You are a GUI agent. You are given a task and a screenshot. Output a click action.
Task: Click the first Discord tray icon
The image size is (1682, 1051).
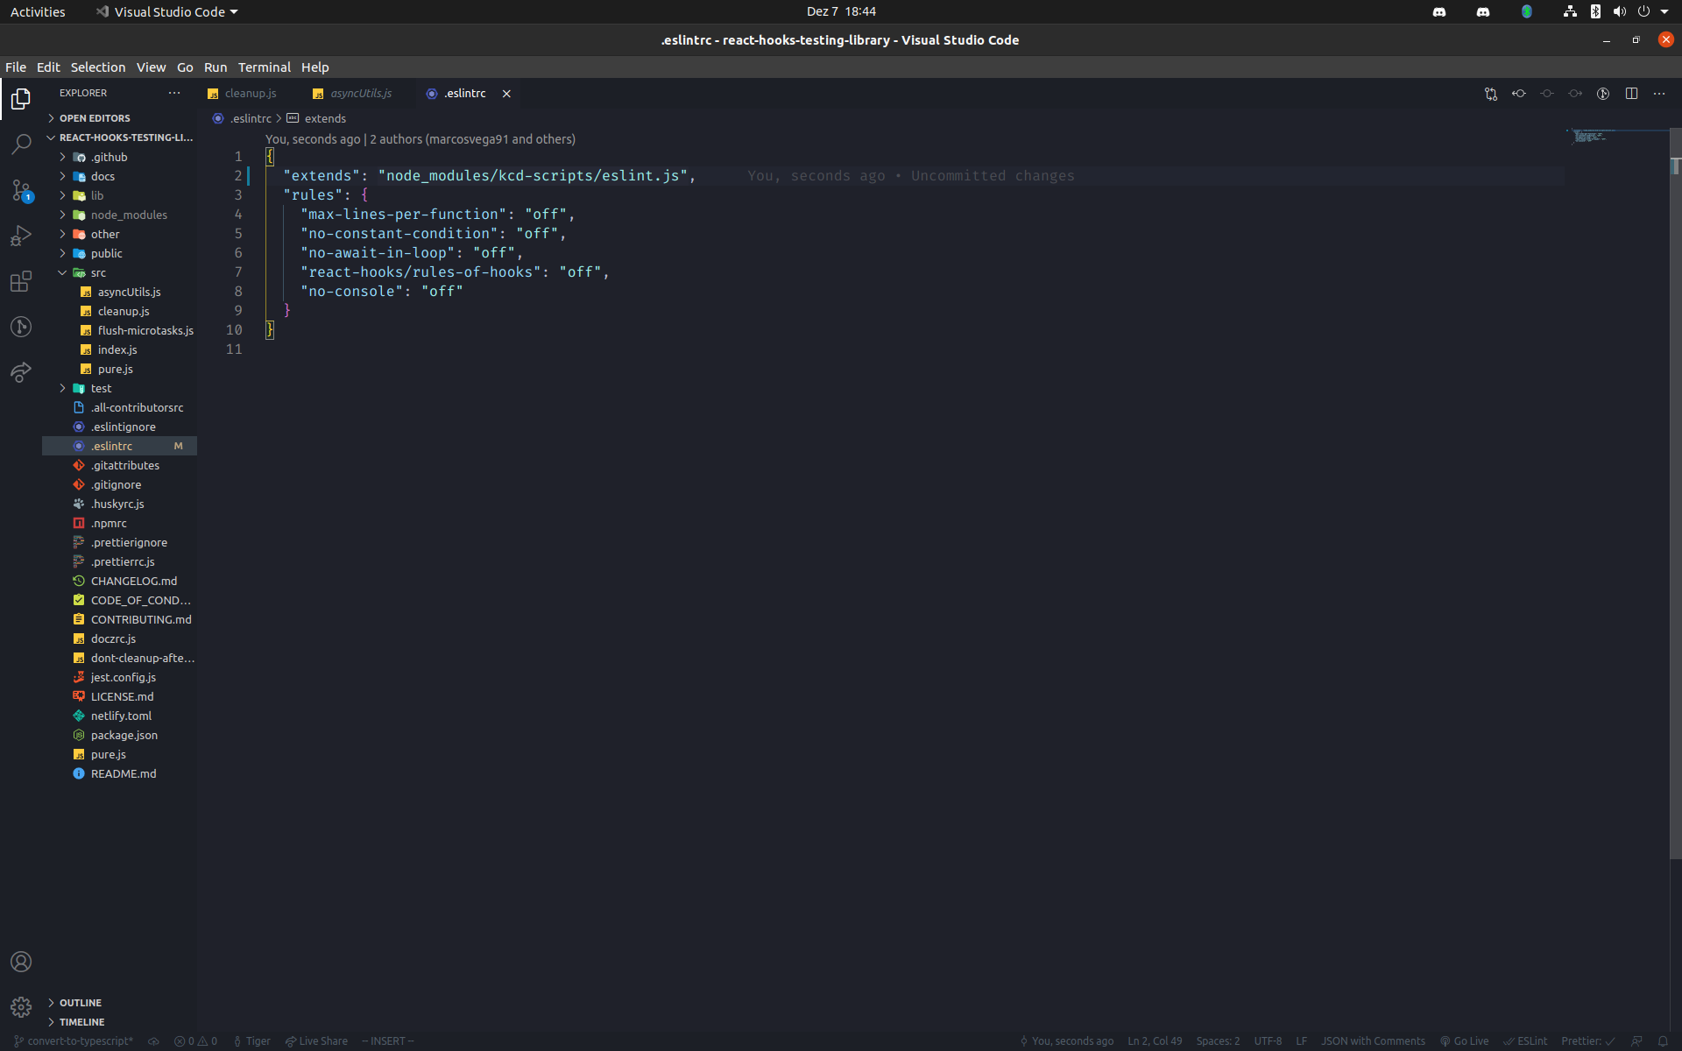click(x=1439, y=12)
